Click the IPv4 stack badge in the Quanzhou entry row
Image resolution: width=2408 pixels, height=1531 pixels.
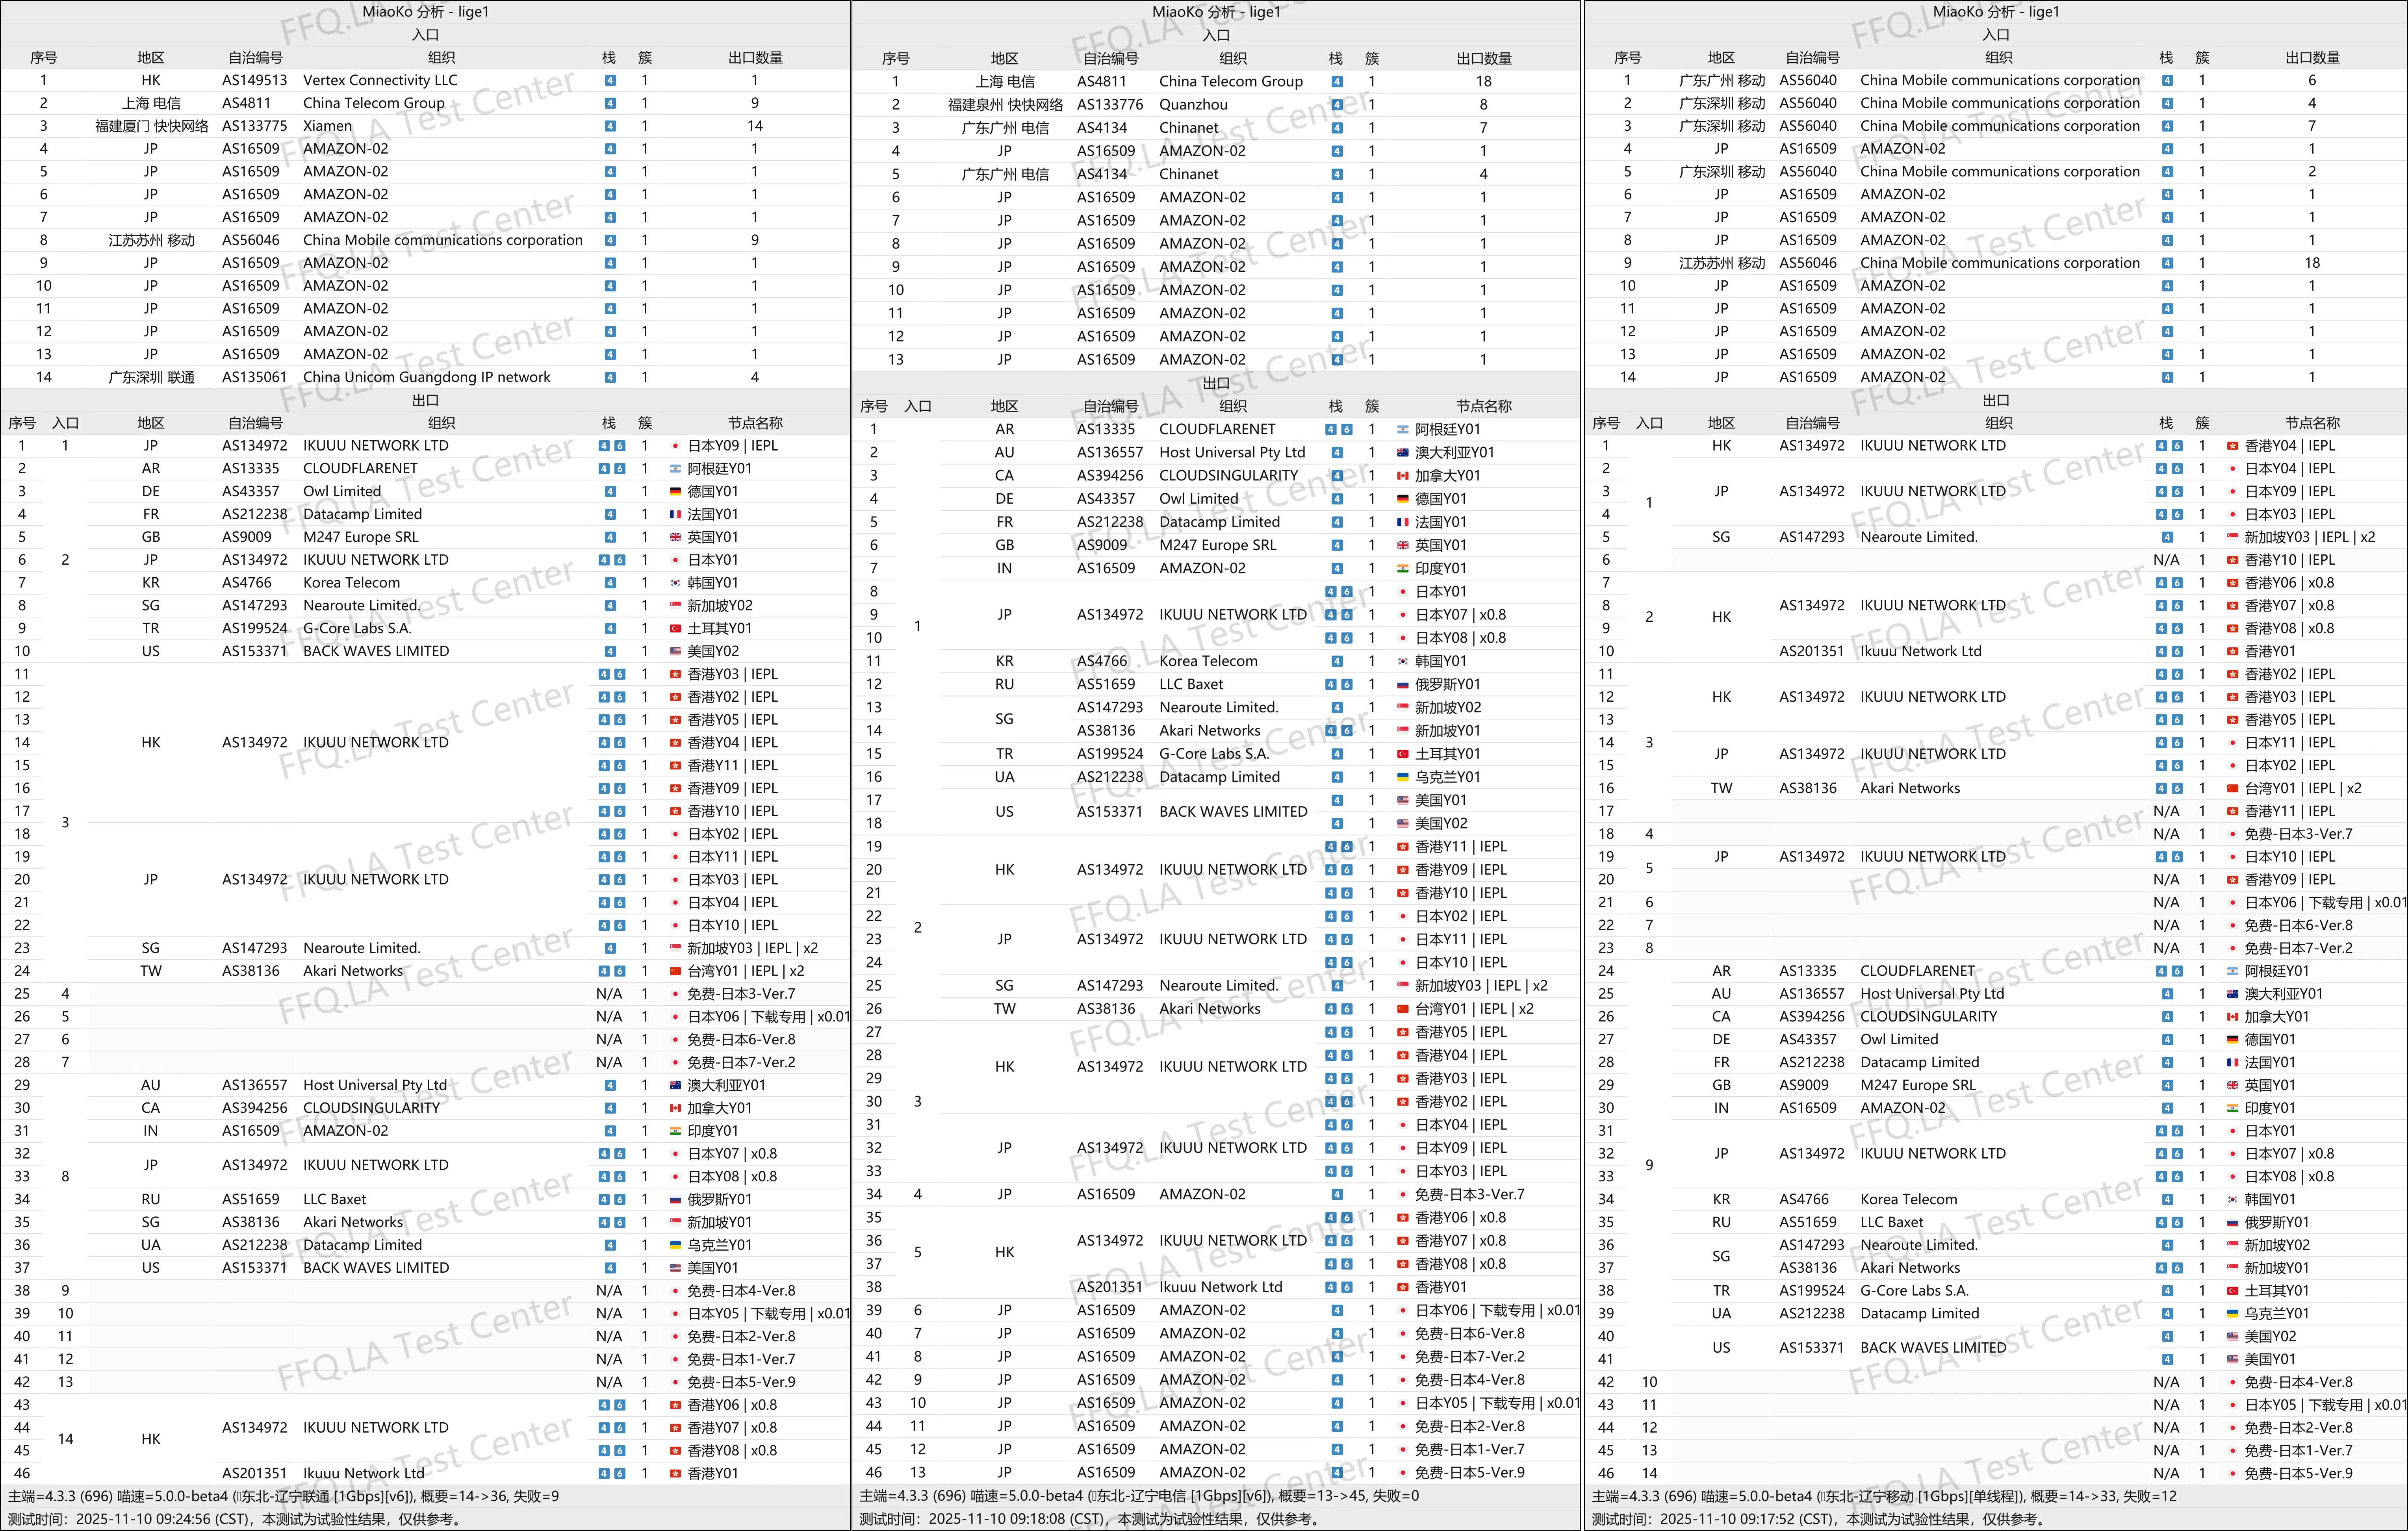click(x=1337, y=104)
